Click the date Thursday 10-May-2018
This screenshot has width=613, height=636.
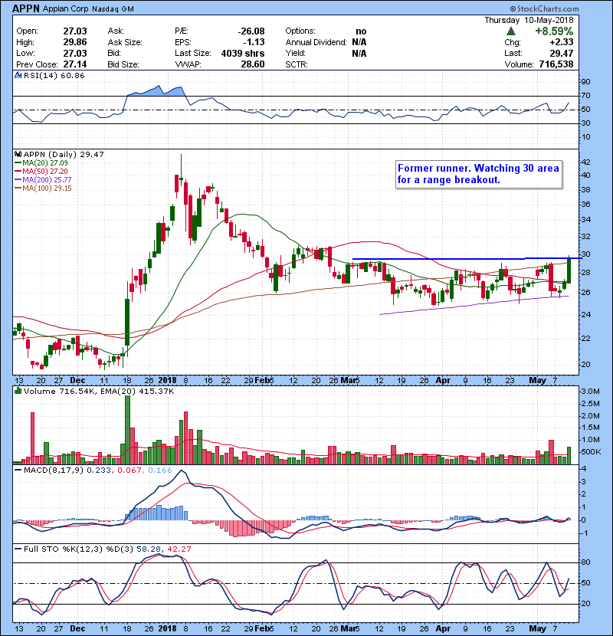529,20
